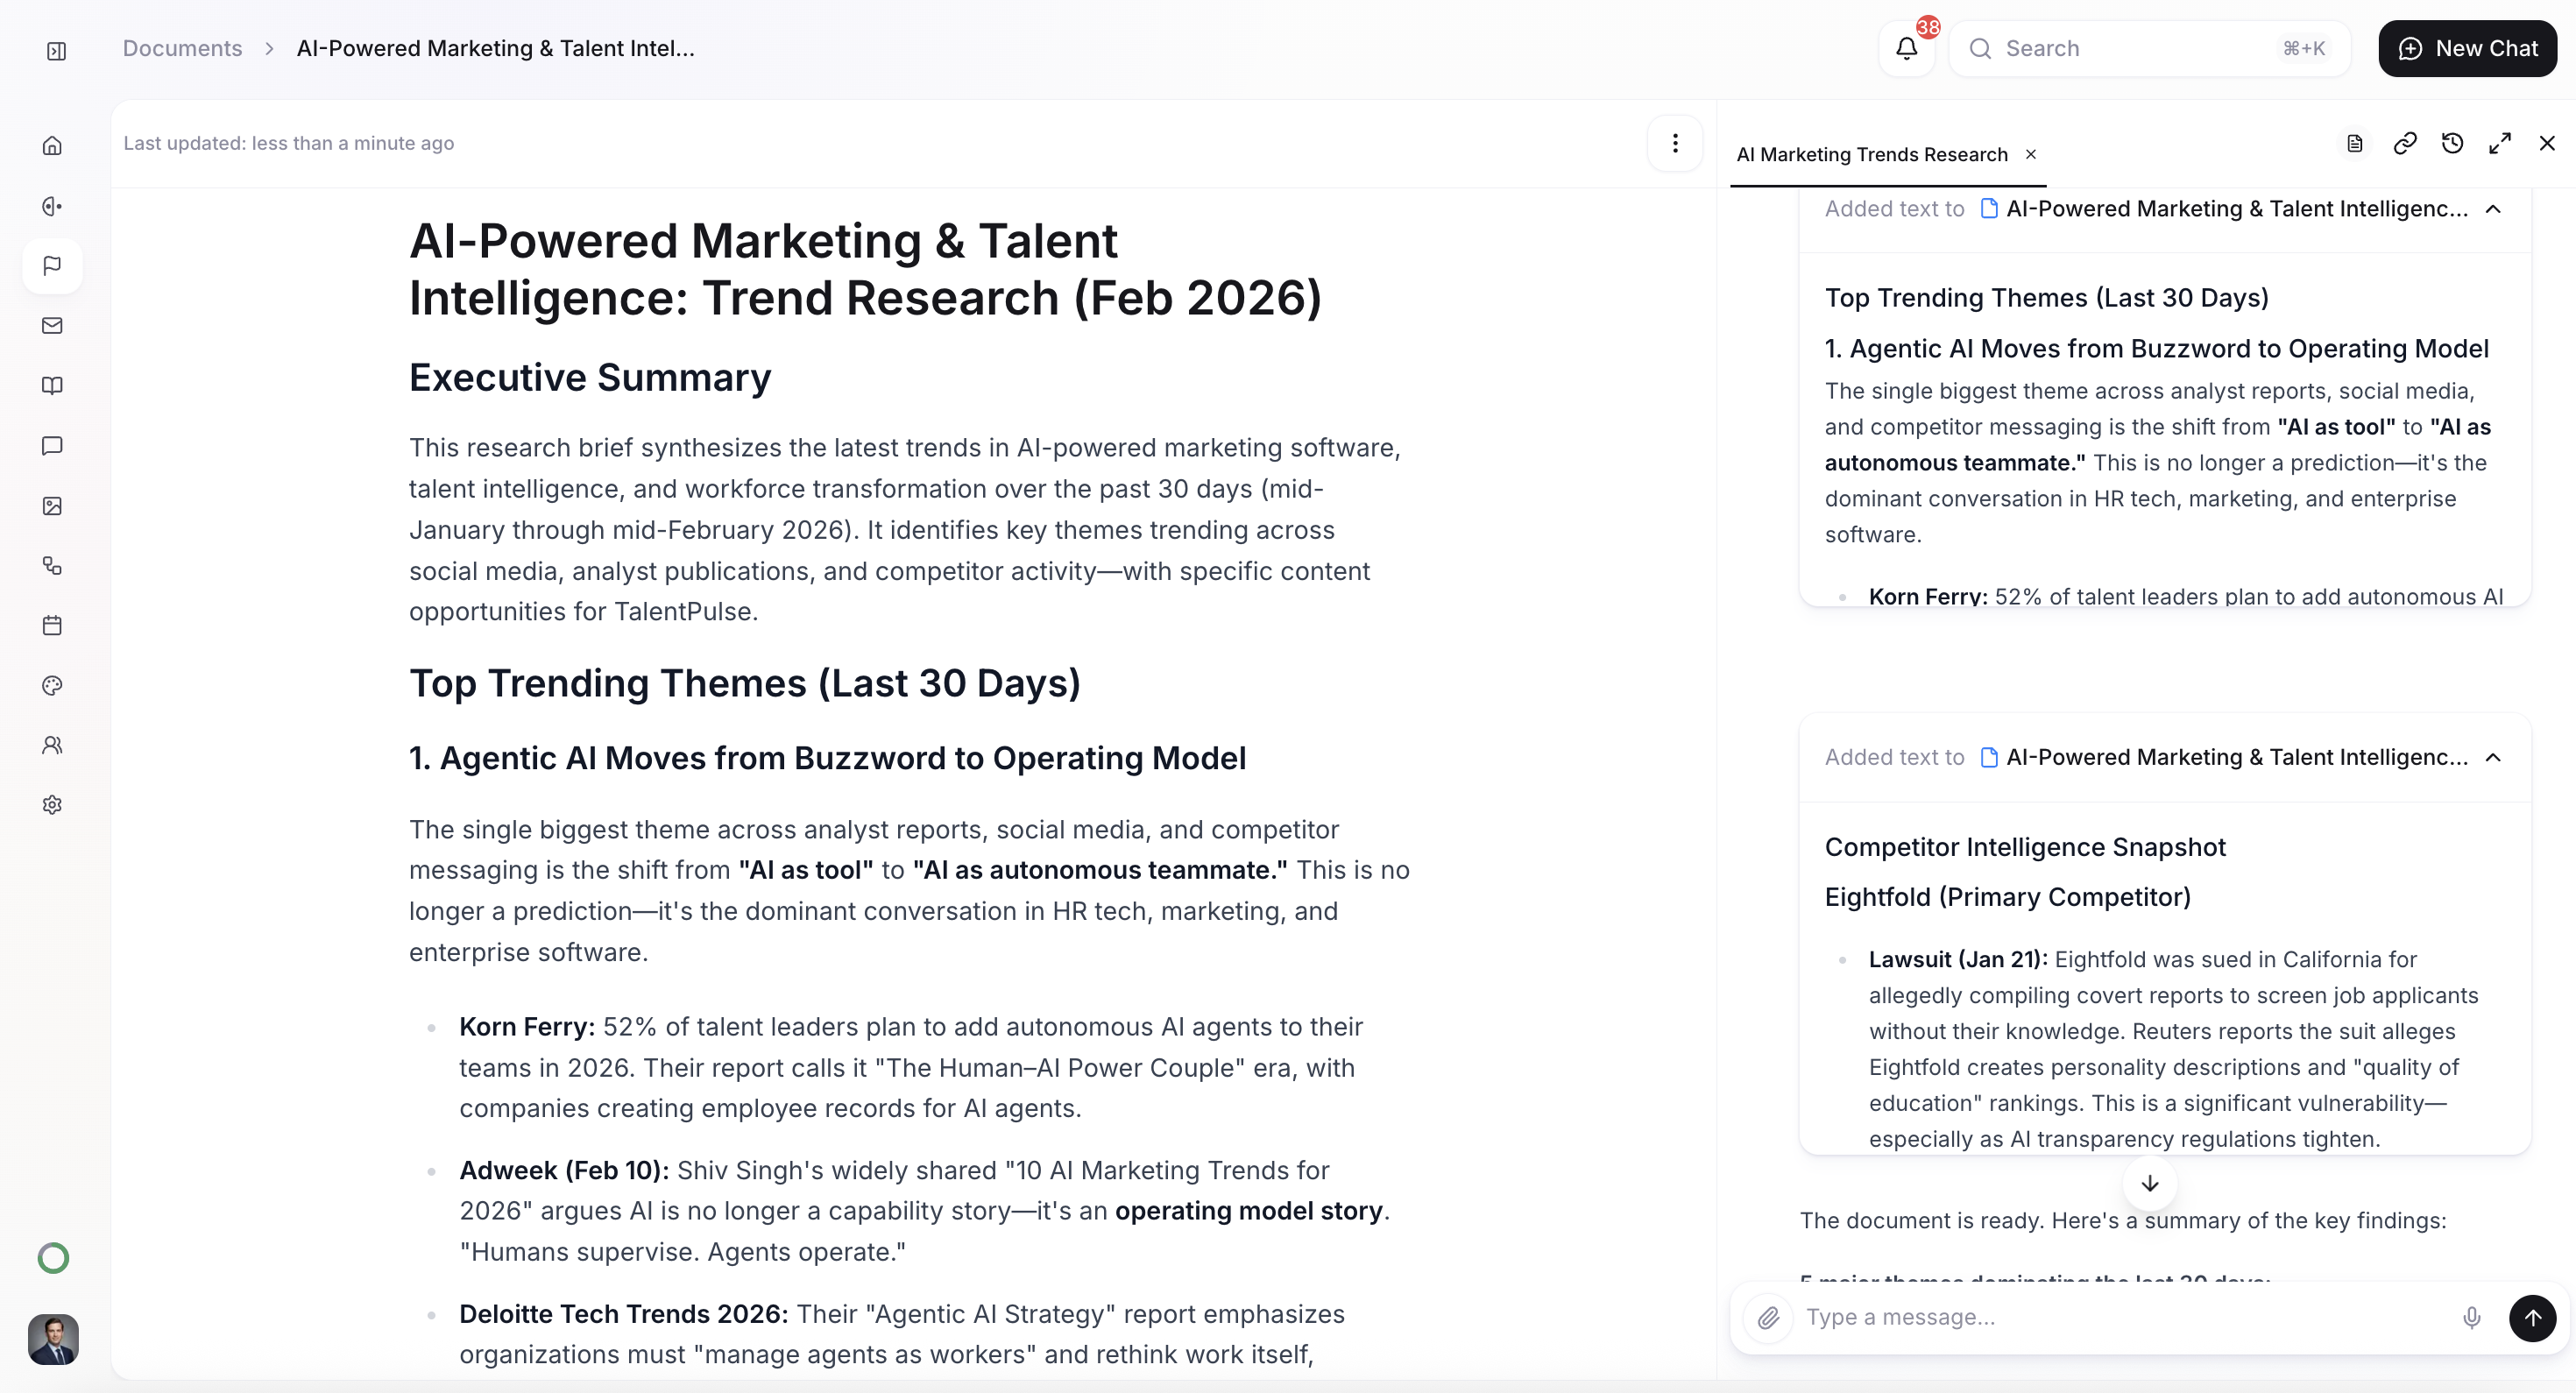Open the document three-dot options menu
2576x1393 pixels.
point(1675,144)
